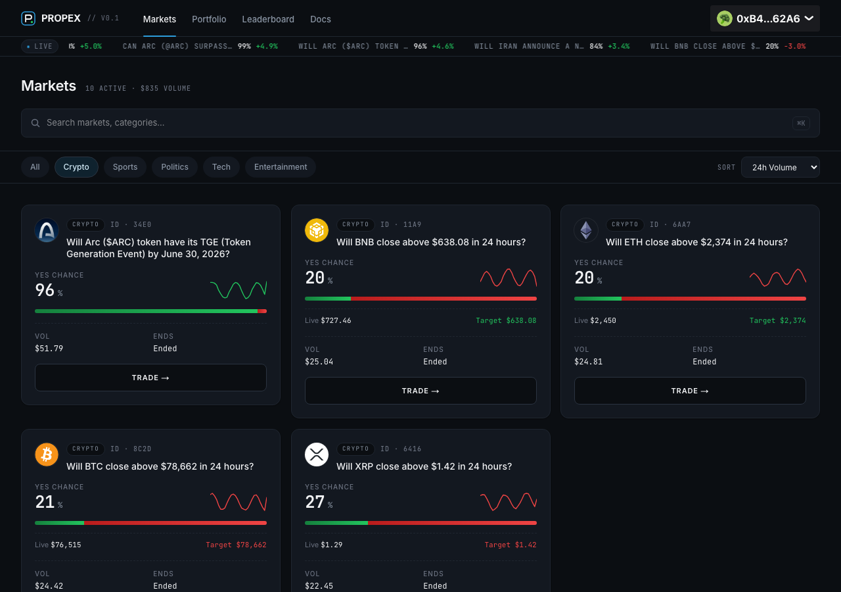
Task: Click the PROPEX brand name
Action: (x=61, y=18)
